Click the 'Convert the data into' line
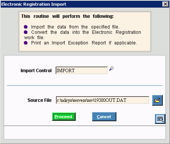This screenshot has width=170, height=144. (83, 35)
